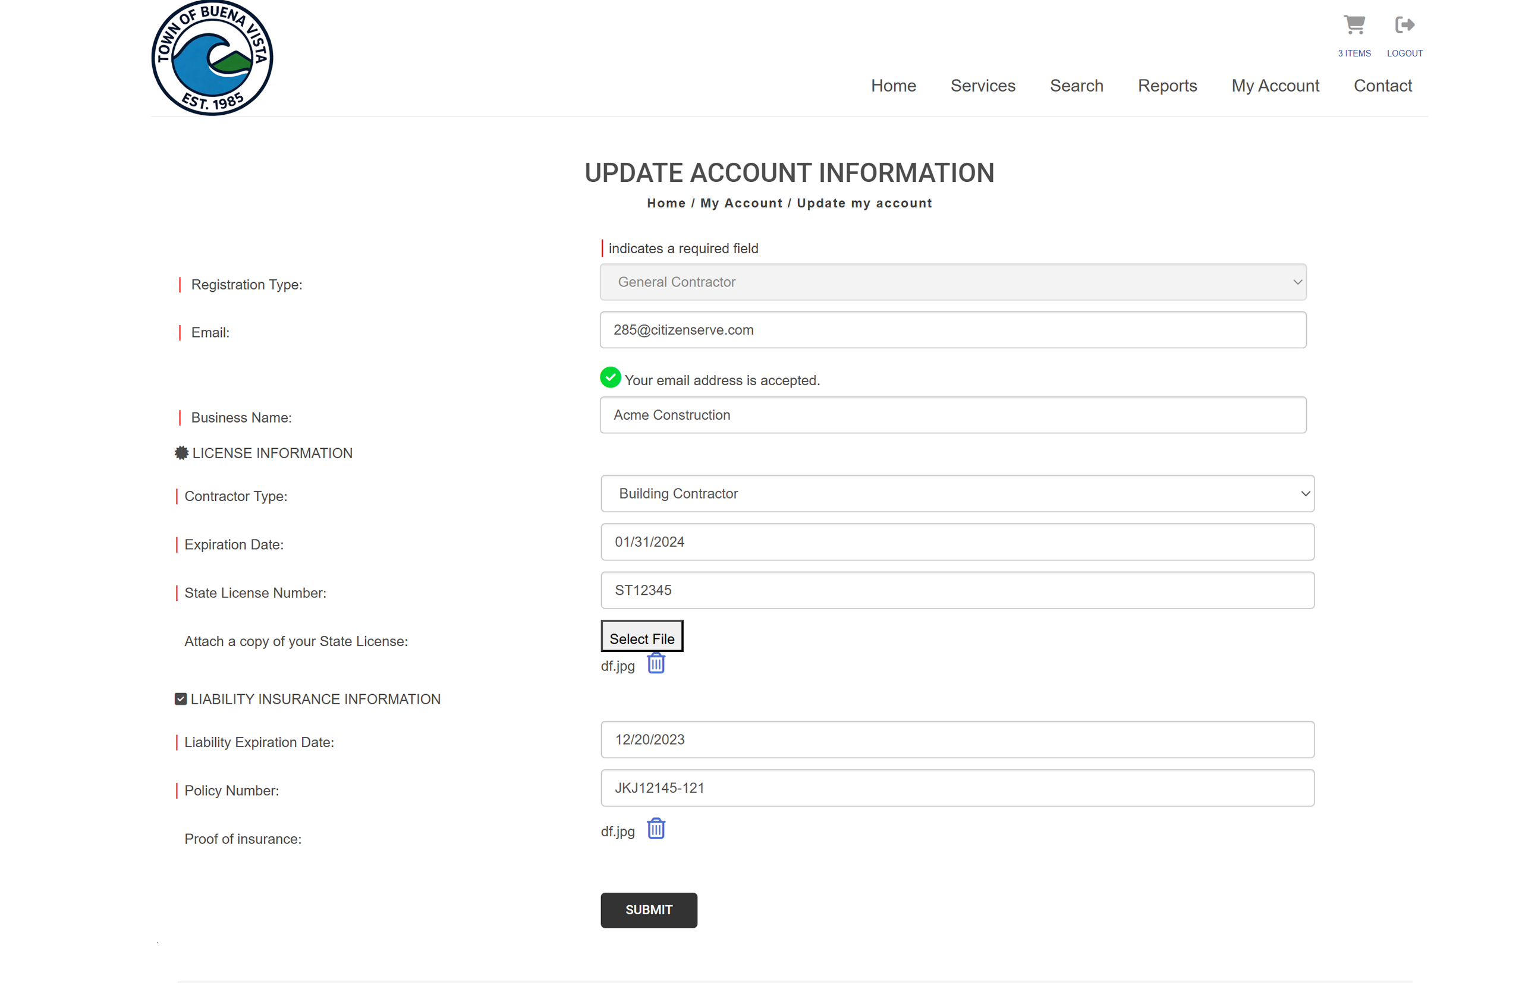Click the gear icon beside LICENSE INFORMATION
This screenshot has height=983, width=1522.
pyautogui.click(x=181, y=452)
